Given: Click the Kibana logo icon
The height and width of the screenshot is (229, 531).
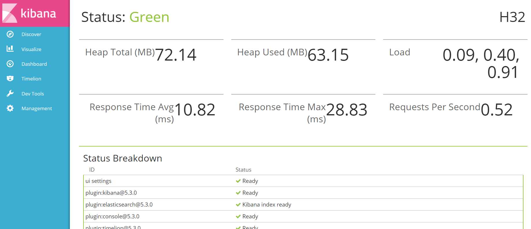Looking at the screenshot, I should [10, 13].
